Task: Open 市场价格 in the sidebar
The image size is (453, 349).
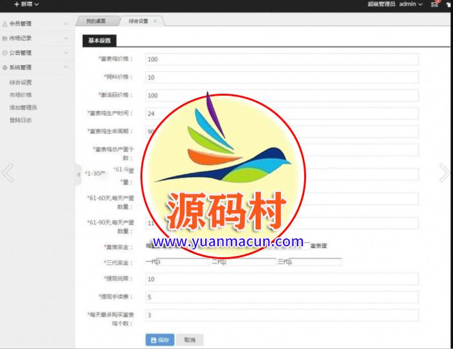Action: pos(21,95)
